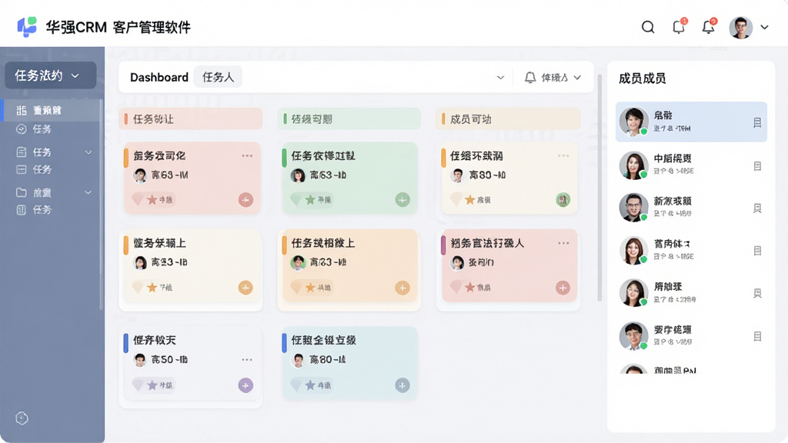Select the highlighted member in the members panel
The width and height of the screenshot is (788, 443).
pyautogui.click(x=691, y=122)
